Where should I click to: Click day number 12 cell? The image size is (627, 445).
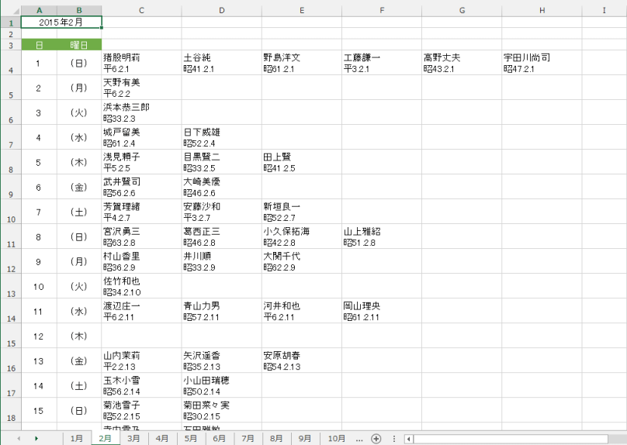39,336
